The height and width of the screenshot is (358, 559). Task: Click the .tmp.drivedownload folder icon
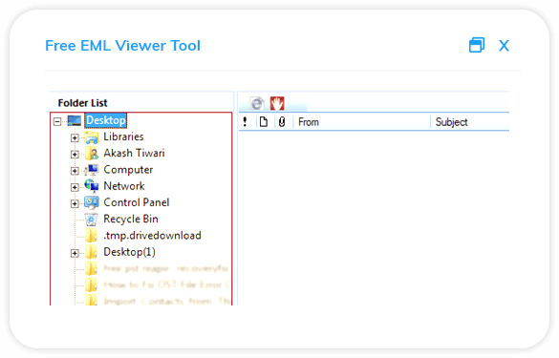point(92,236)
